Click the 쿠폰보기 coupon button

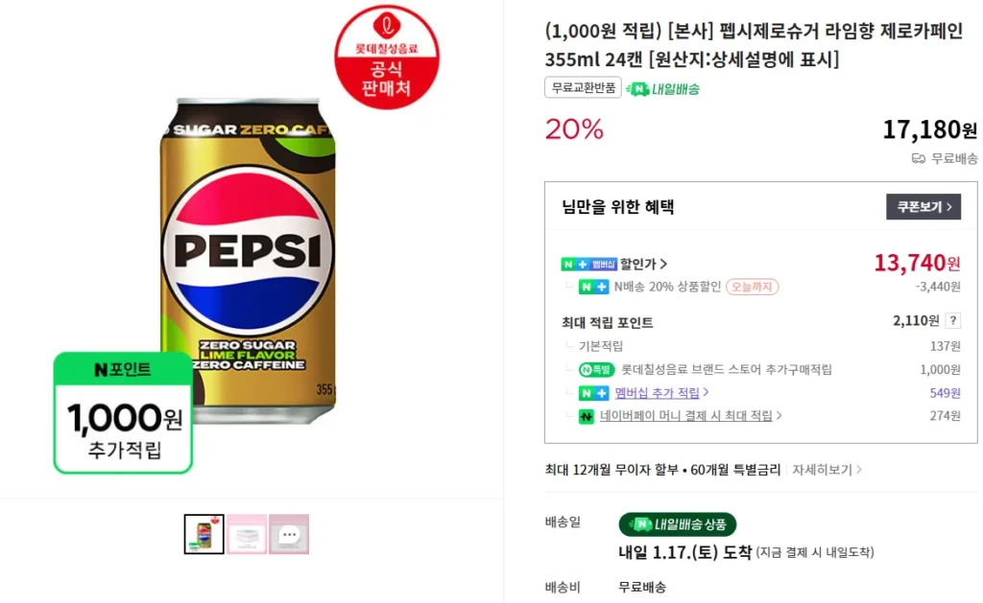(923, 206)
